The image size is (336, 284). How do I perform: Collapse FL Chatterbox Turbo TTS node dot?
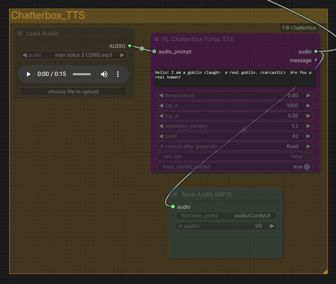[156, 39]
